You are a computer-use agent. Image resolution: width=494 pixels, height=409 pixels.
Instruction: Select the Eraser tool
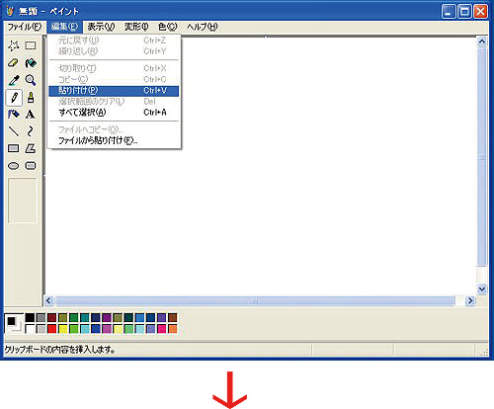pos(14,62)
